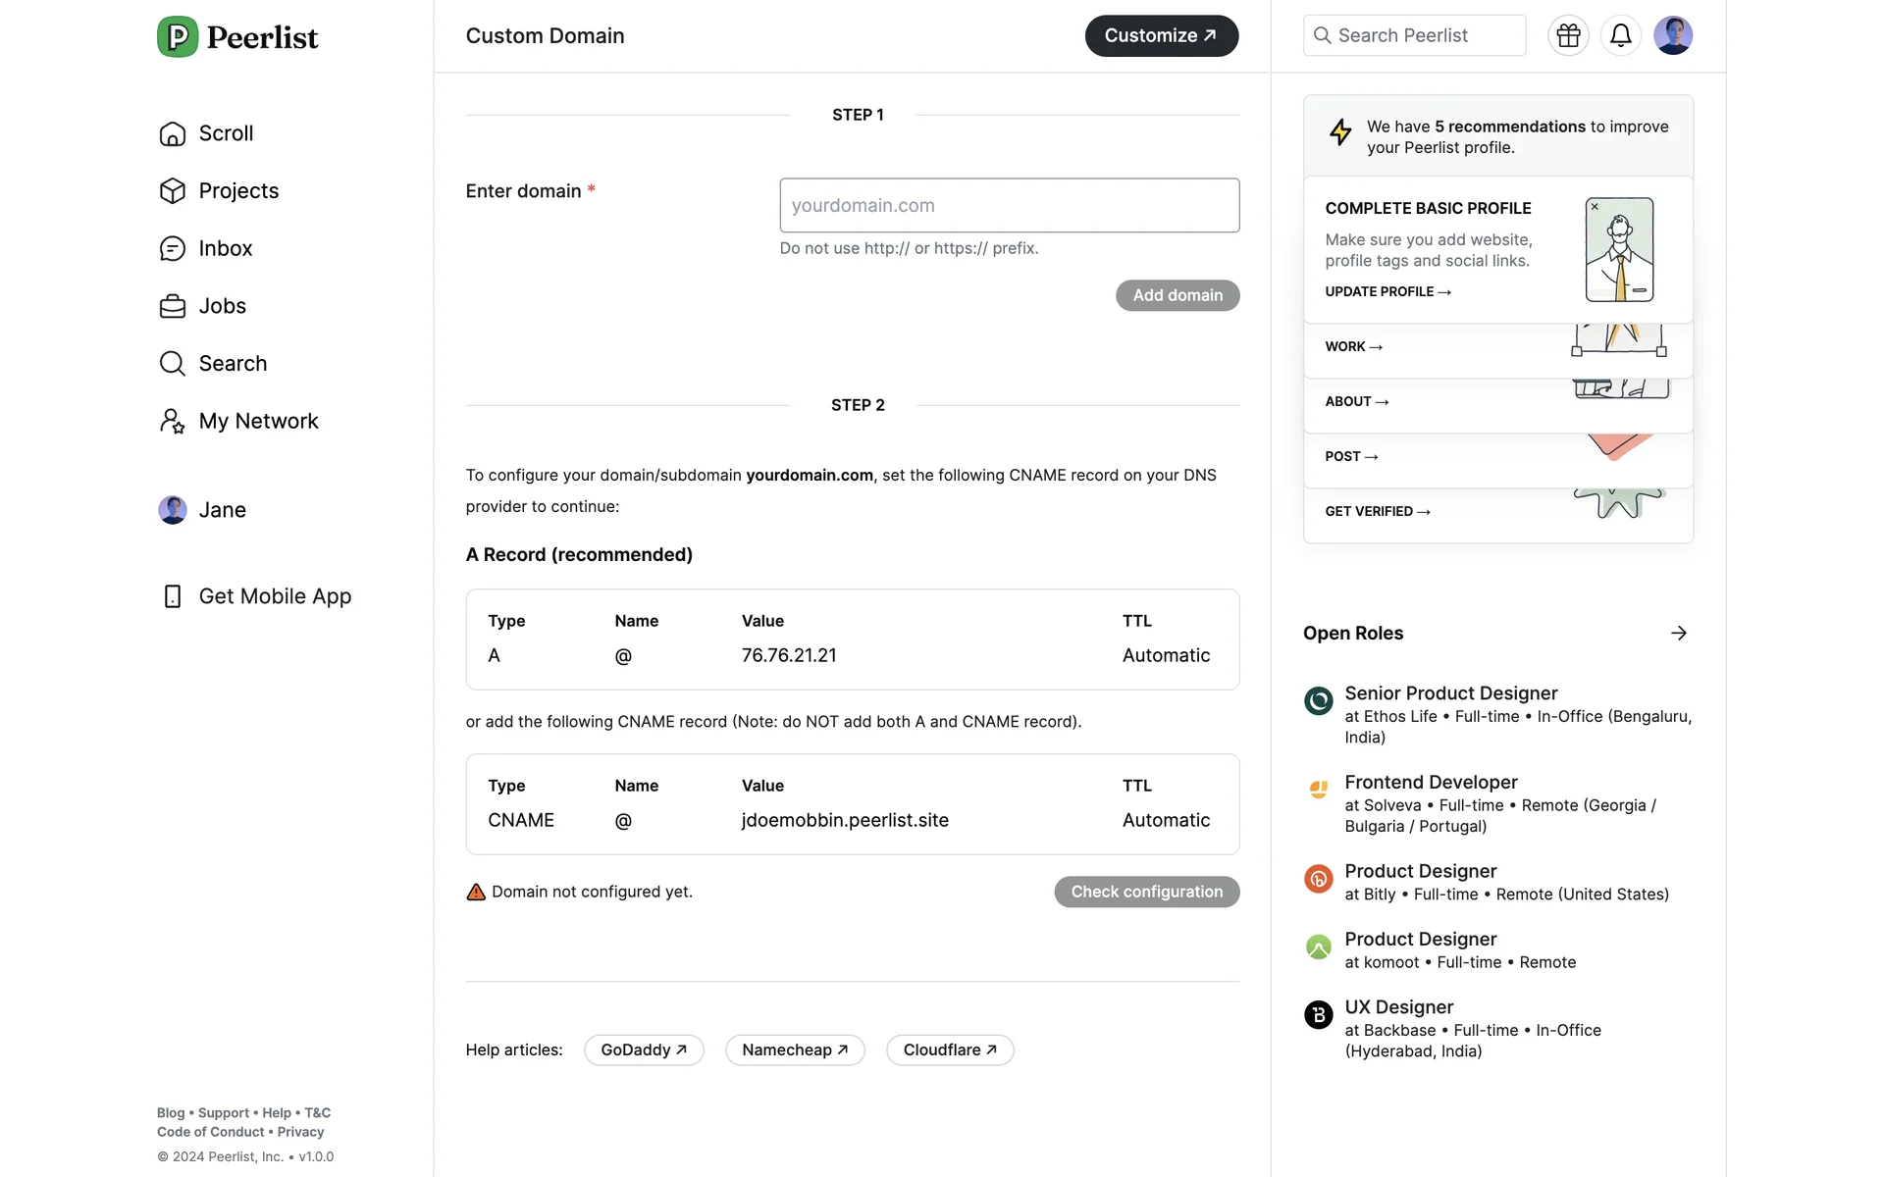The height and width of the screenshot is (1177, 1884).
Task: Click the Search Peerlist box
Action: click(1414, 36)
